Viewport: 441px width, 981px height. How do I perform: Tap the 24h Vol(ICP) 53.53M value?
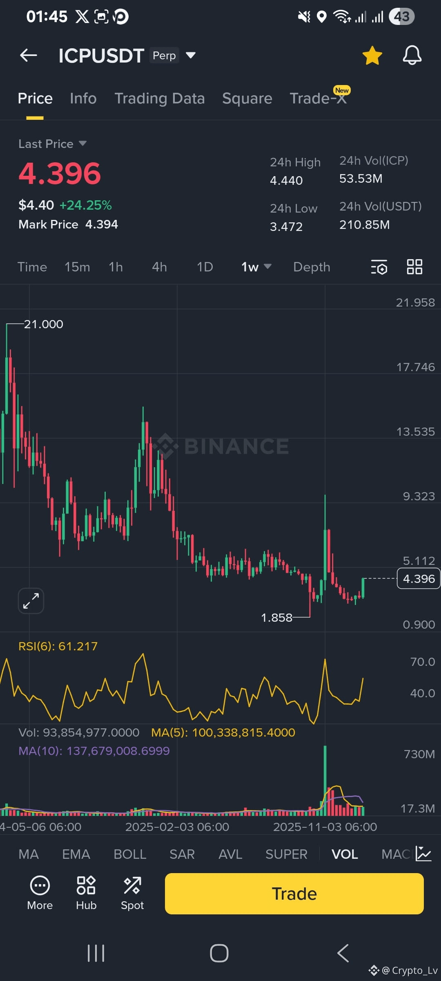tap(361, 179)
